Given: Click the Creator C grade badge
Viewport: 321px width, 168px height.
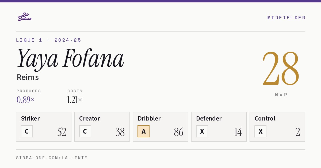Looking at the screenshot, I should tap(85, 131).
